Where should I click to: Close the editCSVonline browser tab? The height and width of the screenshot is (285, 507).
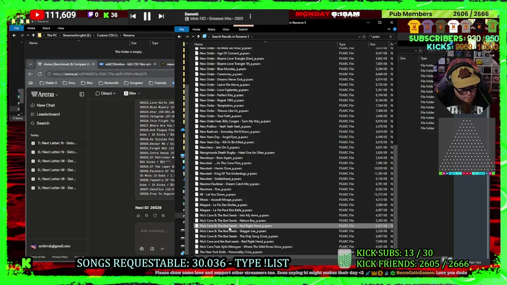[155, 64]
